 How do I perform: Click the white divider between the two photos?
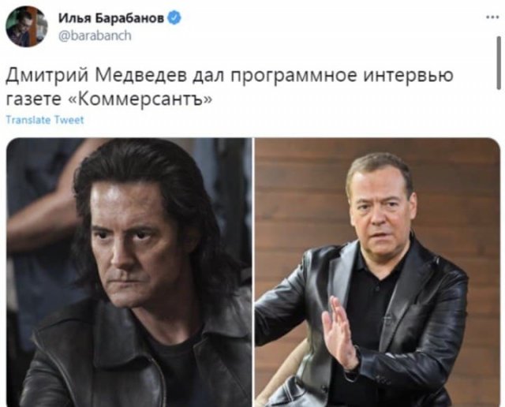pyautogui.click(x=253, y=272)
